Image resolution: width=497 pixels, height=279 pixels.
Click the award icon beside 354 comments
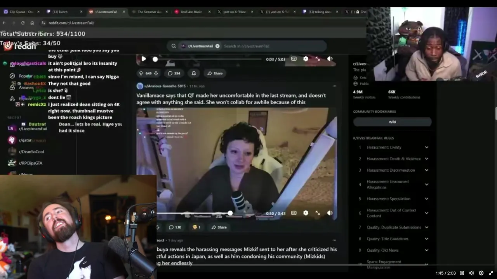click(x=194, y=73)
